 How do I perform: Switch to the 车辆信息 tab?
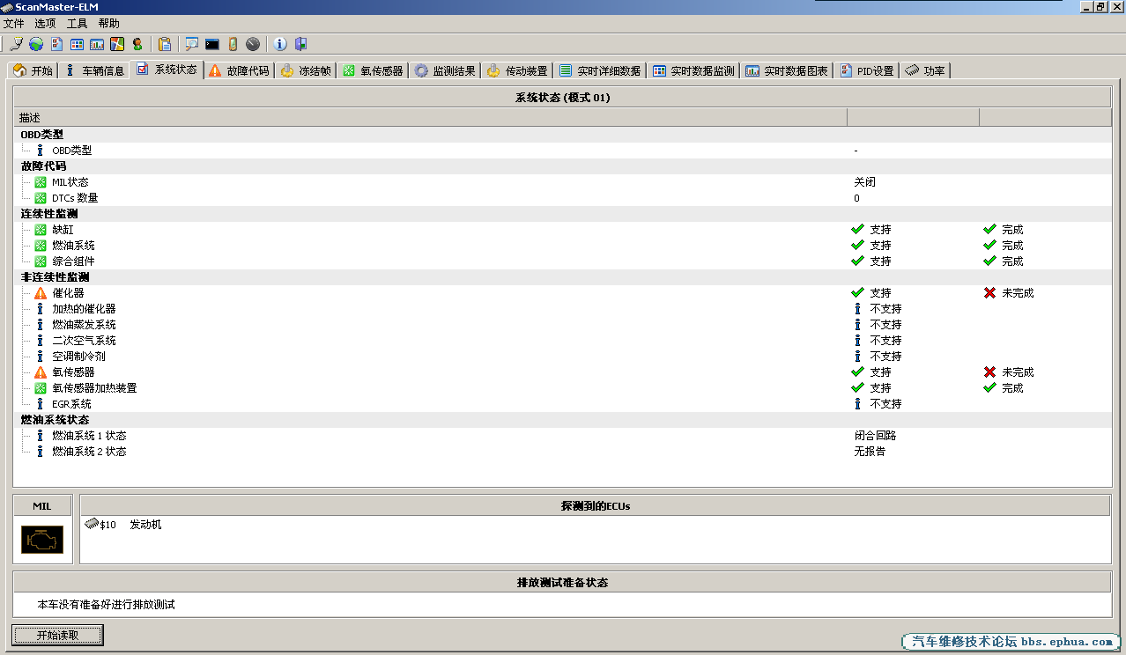(x=95, y=70)
